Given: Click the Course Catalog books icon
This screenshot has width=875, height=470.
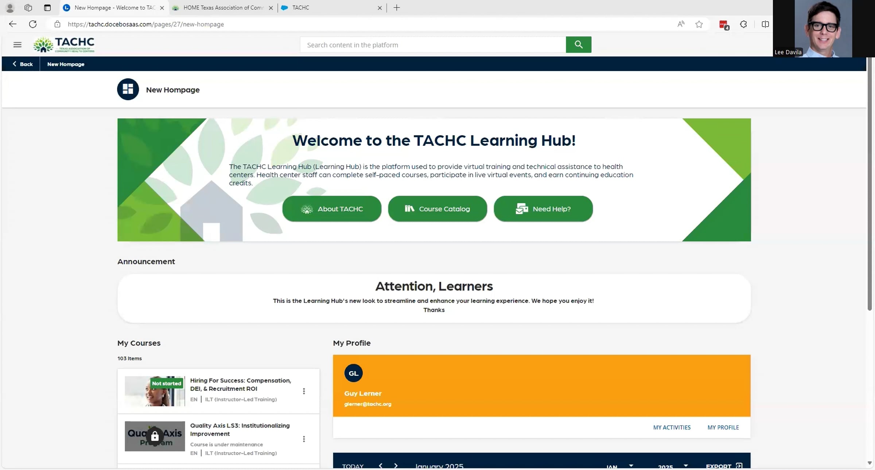Looking at the screenshot, I should 409,209.
